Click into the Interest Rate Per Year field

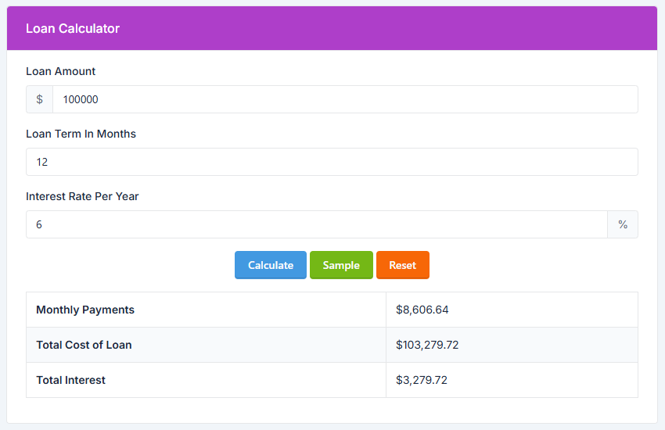[316, 224]
